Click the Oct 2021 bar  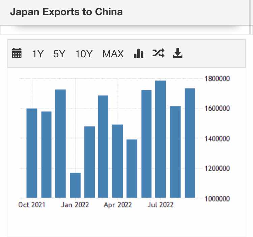pos(32,153)
